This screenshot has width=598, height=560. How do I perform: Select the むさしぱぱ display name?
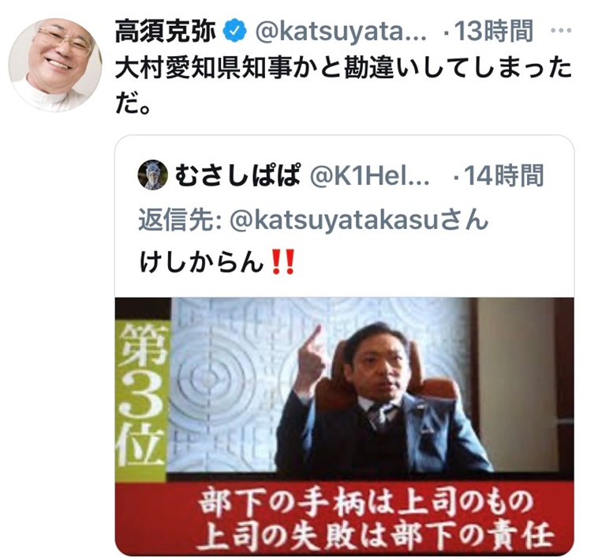click(237, 175)
